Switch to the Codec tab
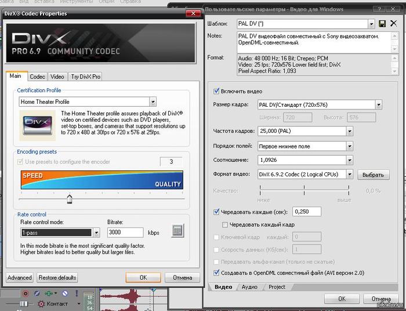406x311 pixels. pyautogui.click(x=37, y=77)
